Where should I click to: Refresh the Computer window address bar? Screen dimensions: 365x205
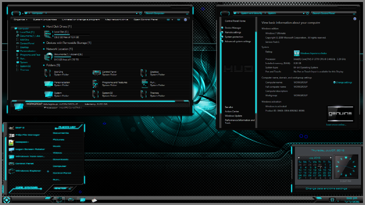[140, 14]
